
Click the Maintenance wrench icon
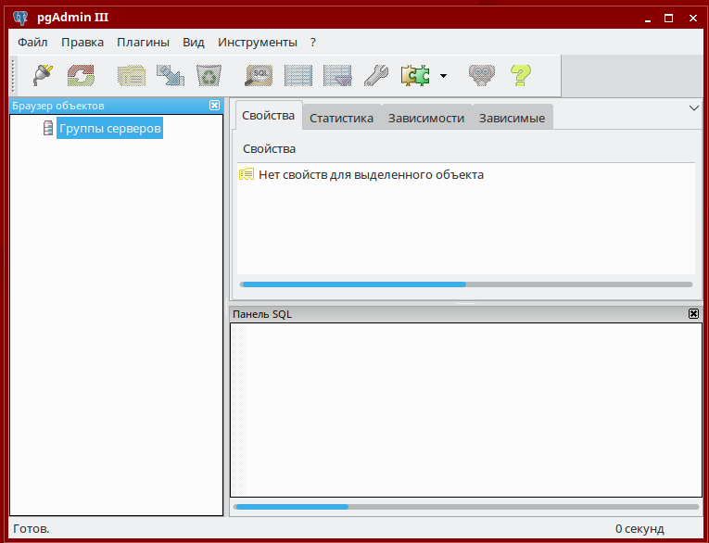[x=376, y=75]
